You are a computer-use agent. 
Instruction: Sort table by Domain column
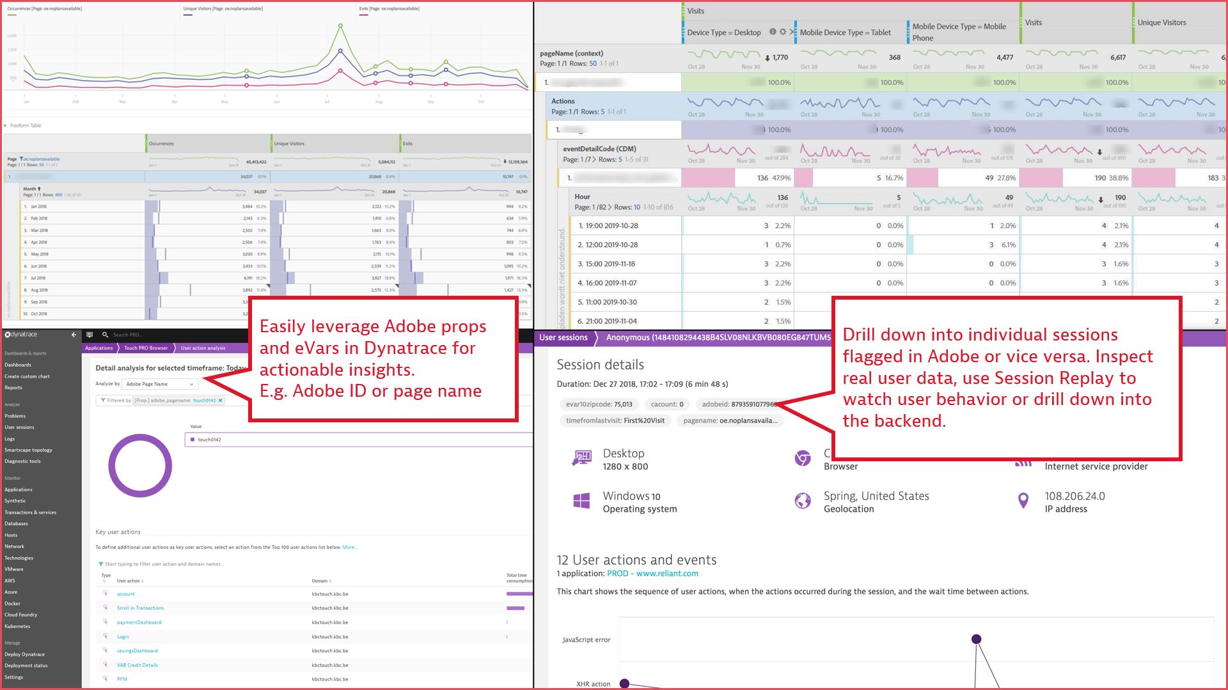322,581
